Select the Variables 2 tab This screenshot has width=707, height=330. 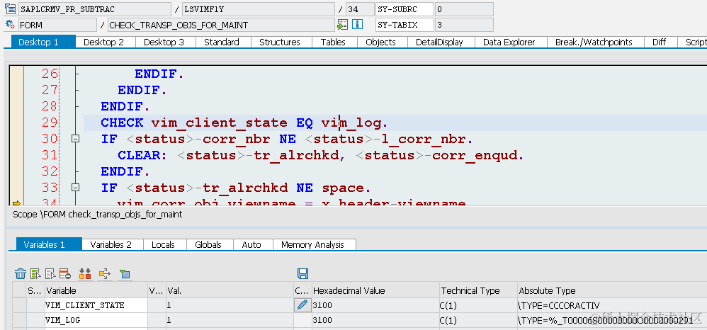click(111, 244)
